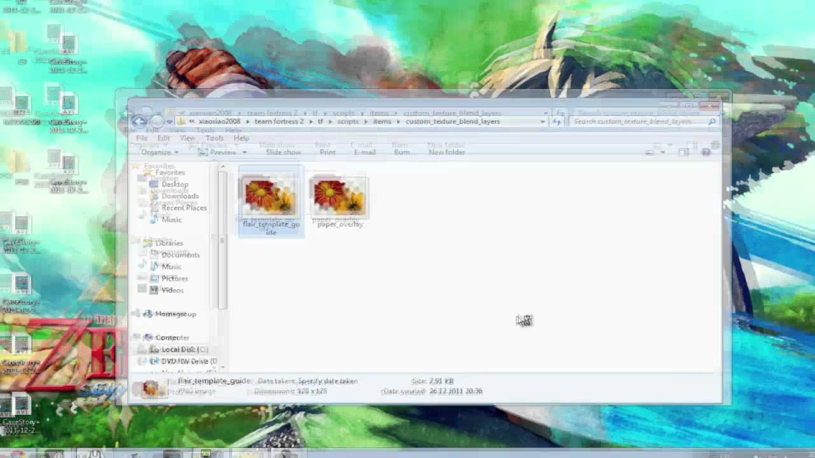Open the Edit menu
Screen dimensions: 815x458
click(x=164, y=138)
